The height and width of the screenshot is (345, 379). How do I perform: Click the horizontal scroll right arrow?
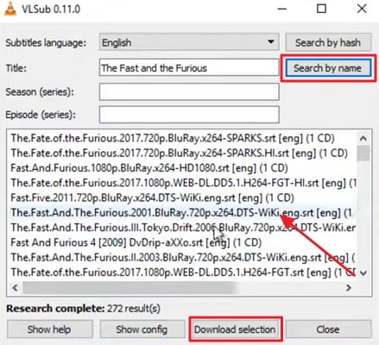[349, 287]
